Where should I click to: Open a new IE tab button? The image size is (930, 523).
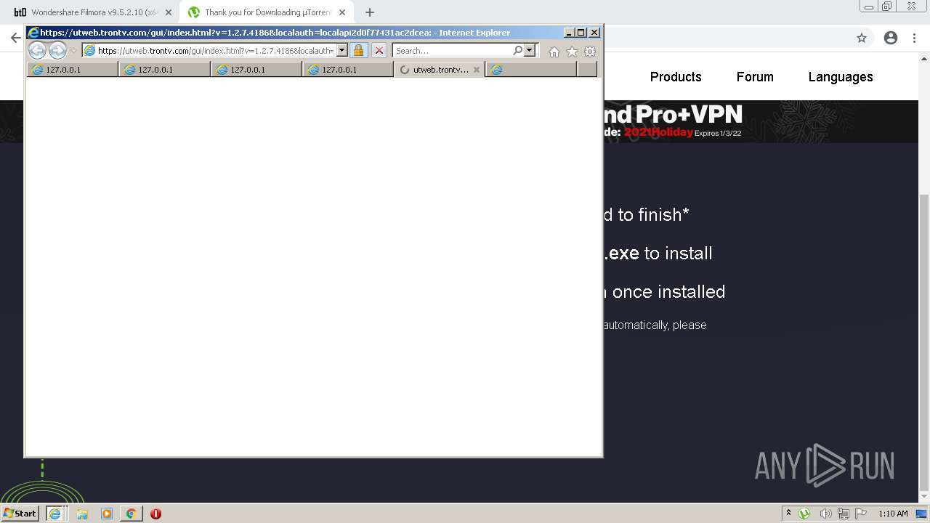click(586, 70)
